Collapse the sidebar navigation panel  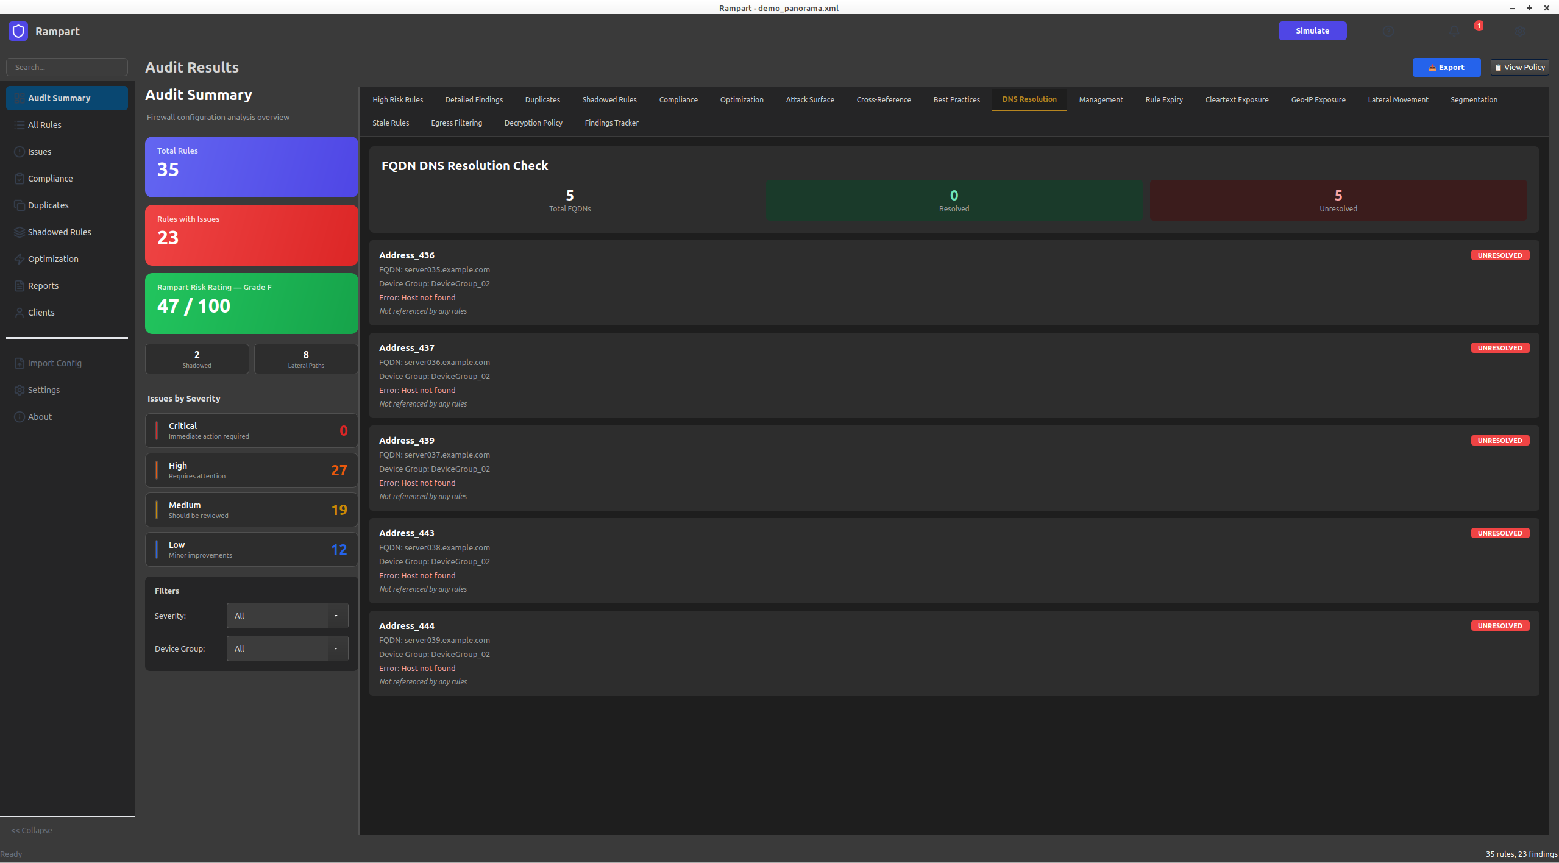point(31,830)
